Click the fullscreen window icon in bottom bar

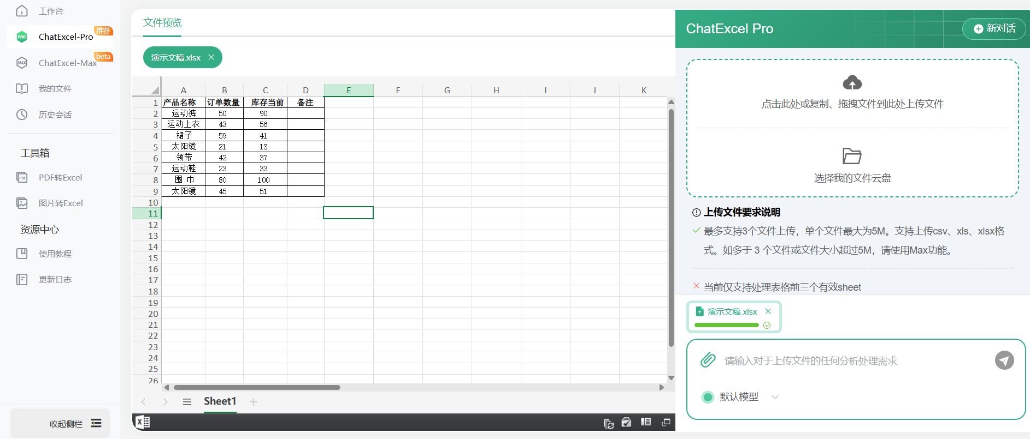point(666,422)
